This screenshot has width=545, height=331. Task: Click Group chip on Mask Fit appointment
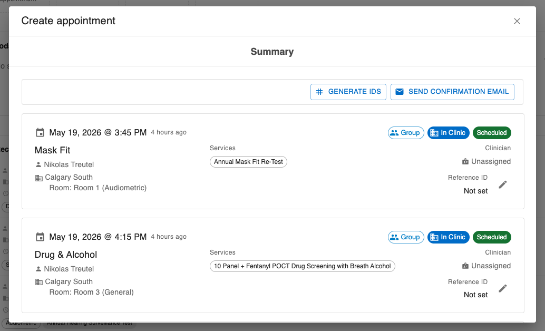406,133
